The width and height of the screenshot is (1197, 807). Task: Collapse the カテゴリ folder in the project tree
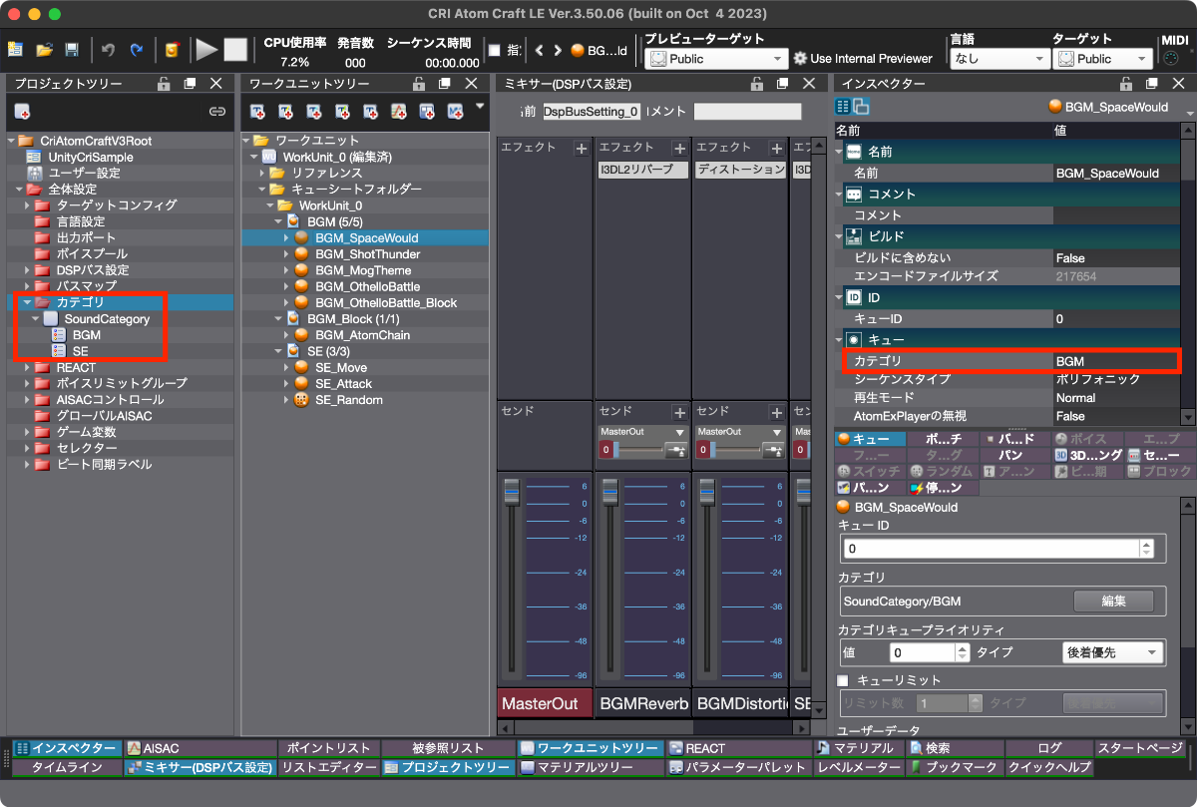pos(27,302)
